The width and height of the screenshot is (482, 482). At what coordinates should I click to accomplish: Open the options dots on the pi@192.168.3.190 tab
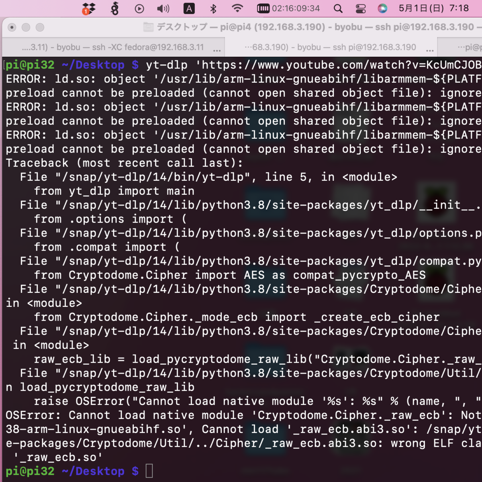pyautogui.click(x=430, y=51)
